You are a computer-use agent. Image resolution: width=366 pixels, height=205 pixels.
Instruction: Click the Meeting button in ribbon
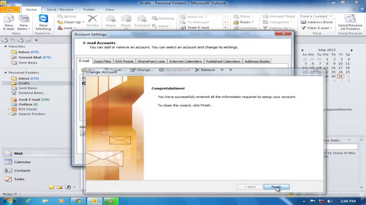pyautogui.click(x=163, y=18)
